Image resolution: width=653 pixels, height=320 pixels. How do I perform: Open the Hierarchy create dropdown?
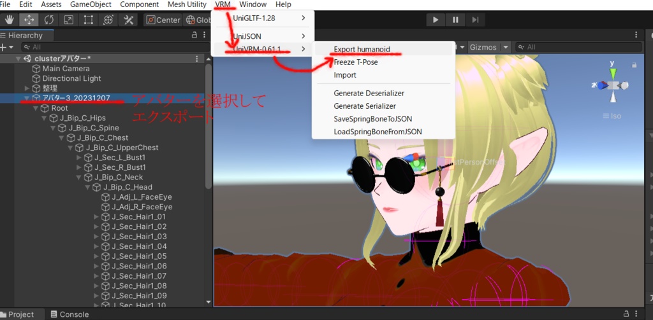coord(6,47)
